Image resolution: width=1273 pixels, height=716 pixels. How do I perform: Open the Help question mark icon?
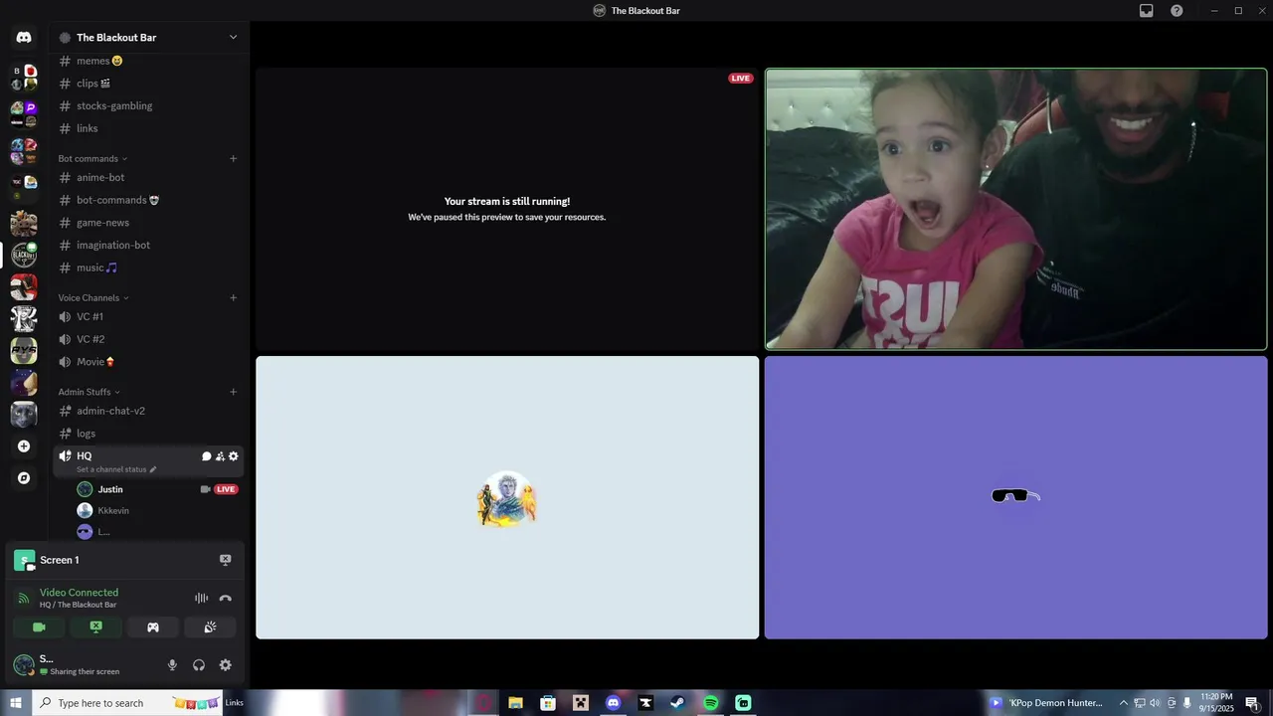click(1177, 11)
